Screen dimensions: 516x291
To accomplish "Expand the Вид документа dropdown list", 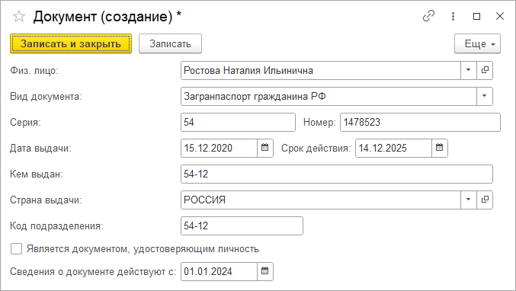I will [x=485, y=96].
